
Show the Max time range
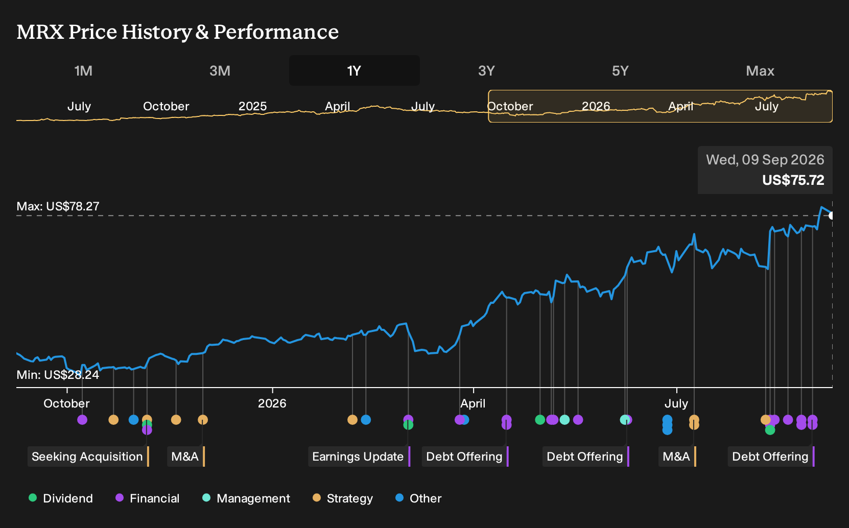[760, 70]
